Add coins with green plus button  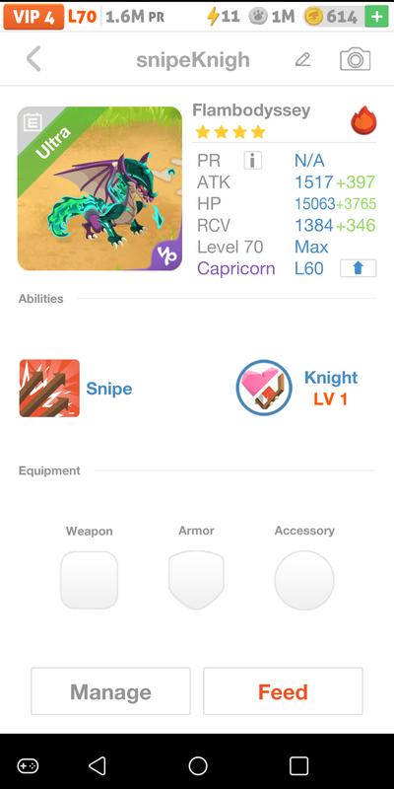(x=376, y=17)
